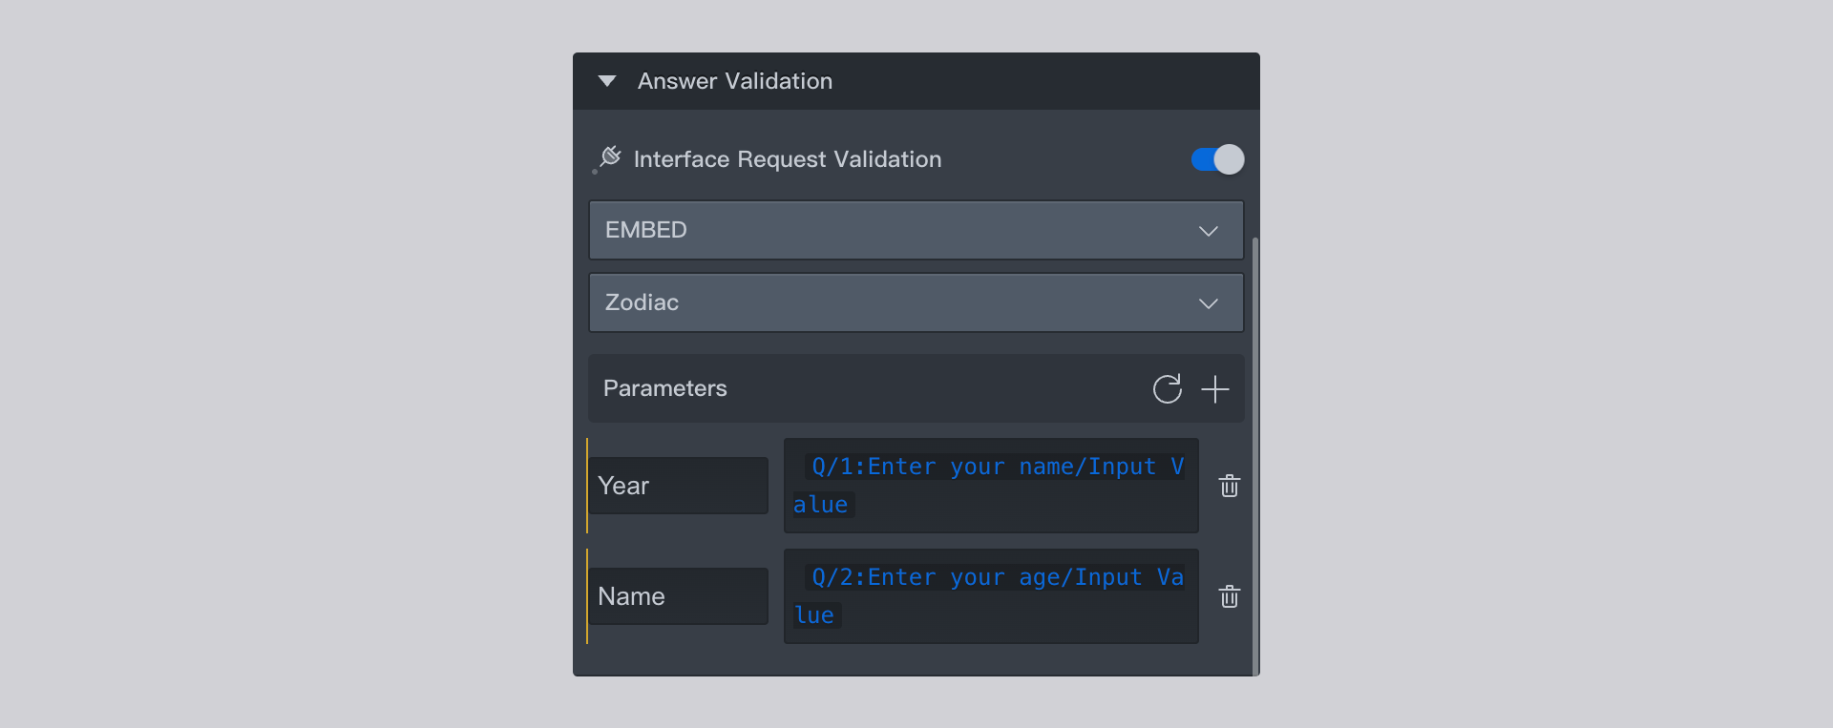1833x728 pixels.
Task: Click the Year parameter name field
Action: click(679, 486)
